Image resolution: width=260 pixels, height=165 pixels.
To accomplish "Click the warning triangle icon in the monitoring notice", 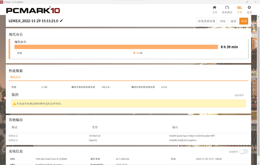I will (x=14, y=104).
